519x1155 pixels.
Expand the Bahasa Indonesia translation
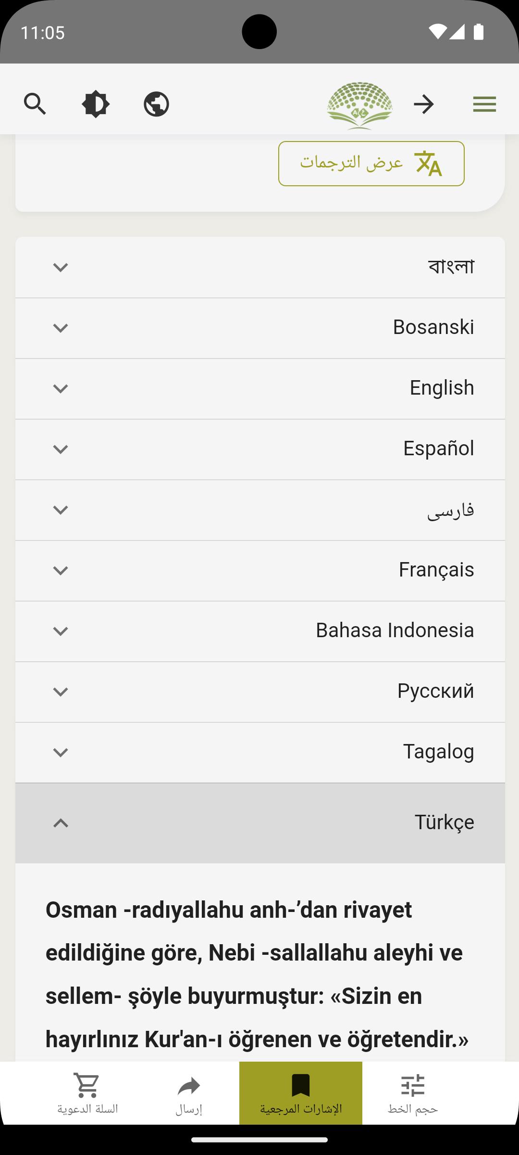click(x=260, y=631)
